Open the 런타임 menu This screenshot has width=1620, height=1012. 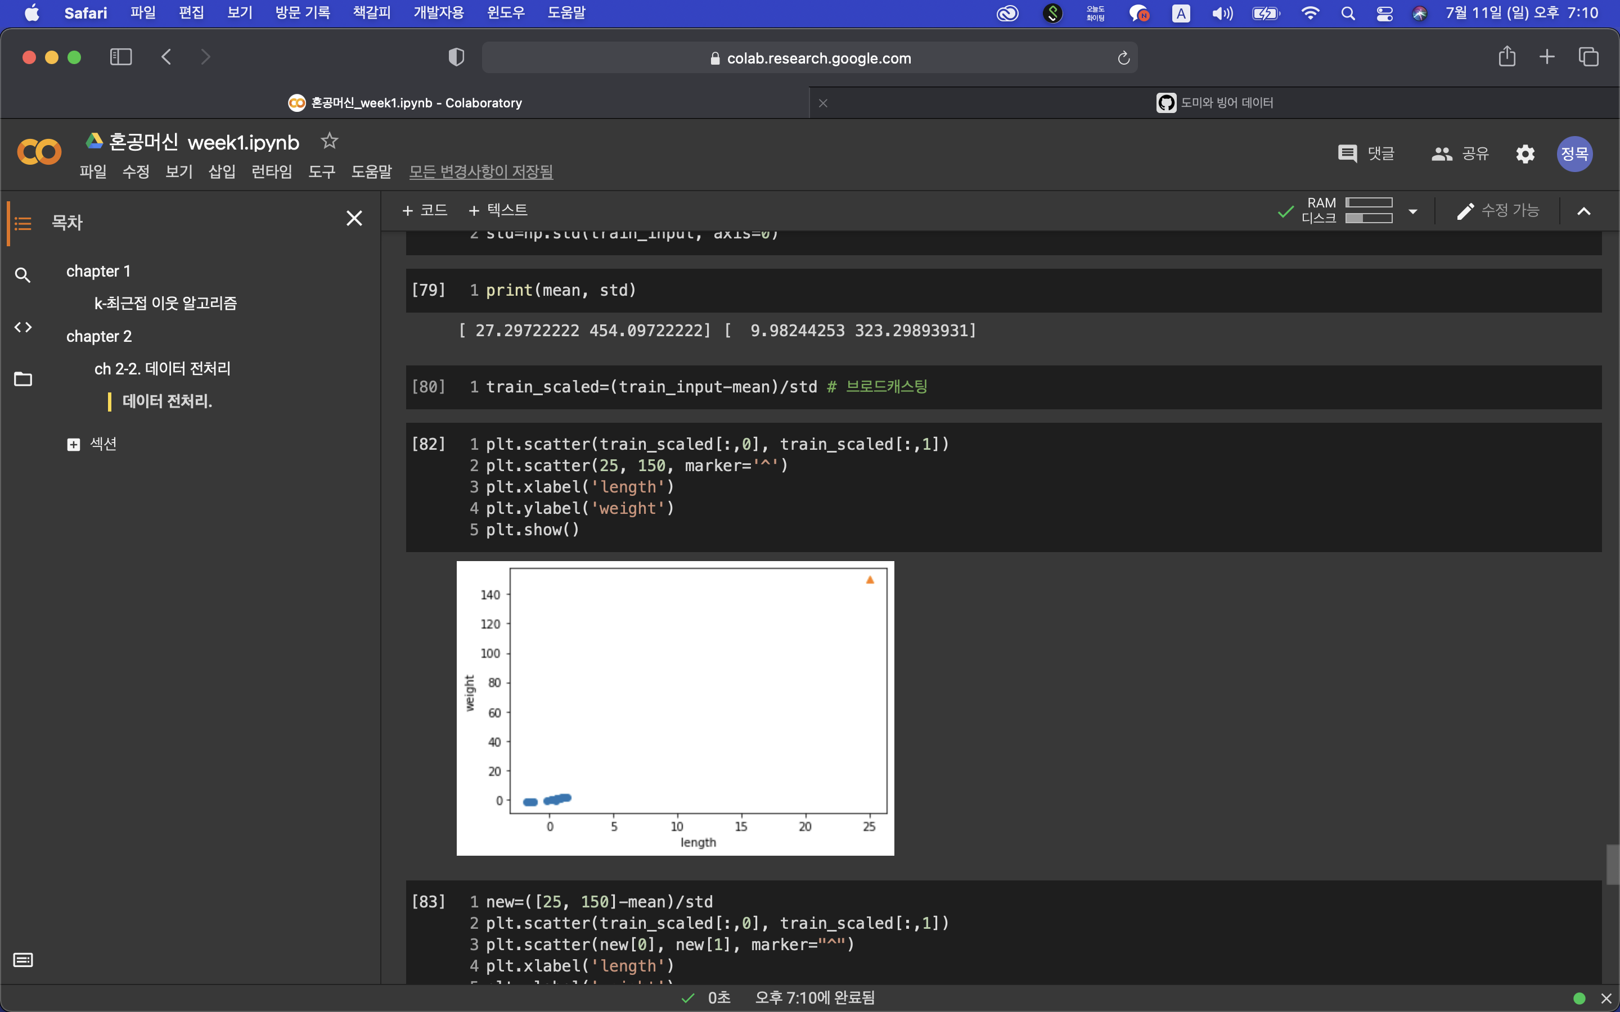pos(271,172)
